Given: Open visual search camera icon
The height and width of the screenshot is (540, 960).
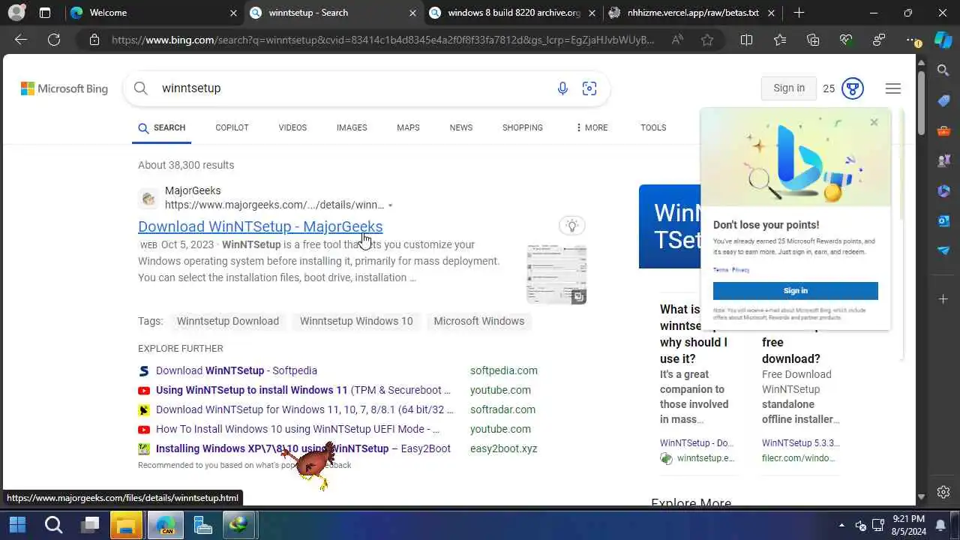Looking at the screenshot, I should tap(589, 88).
